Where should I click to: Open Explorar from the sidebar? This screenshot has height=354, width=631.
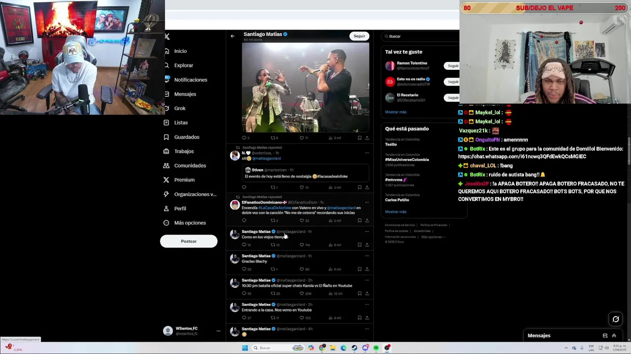click(x=183, y=65)
